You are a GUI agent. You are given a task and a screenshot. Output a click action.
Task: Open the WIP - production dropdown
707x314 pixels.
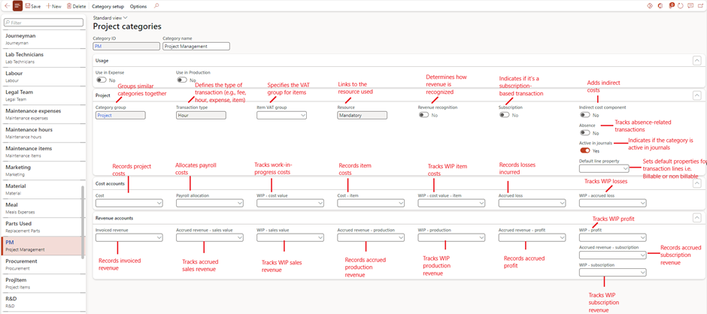[481, 237]
